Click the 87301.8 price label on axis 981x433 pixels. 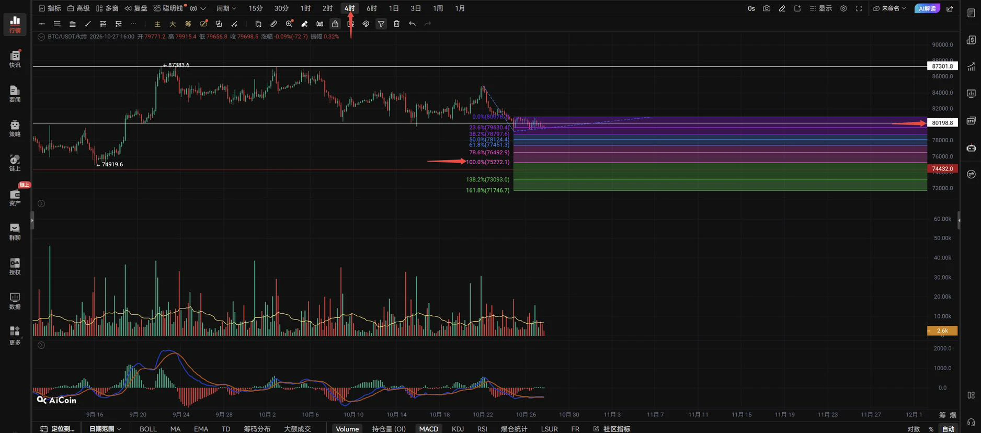(x=942, y=66)
